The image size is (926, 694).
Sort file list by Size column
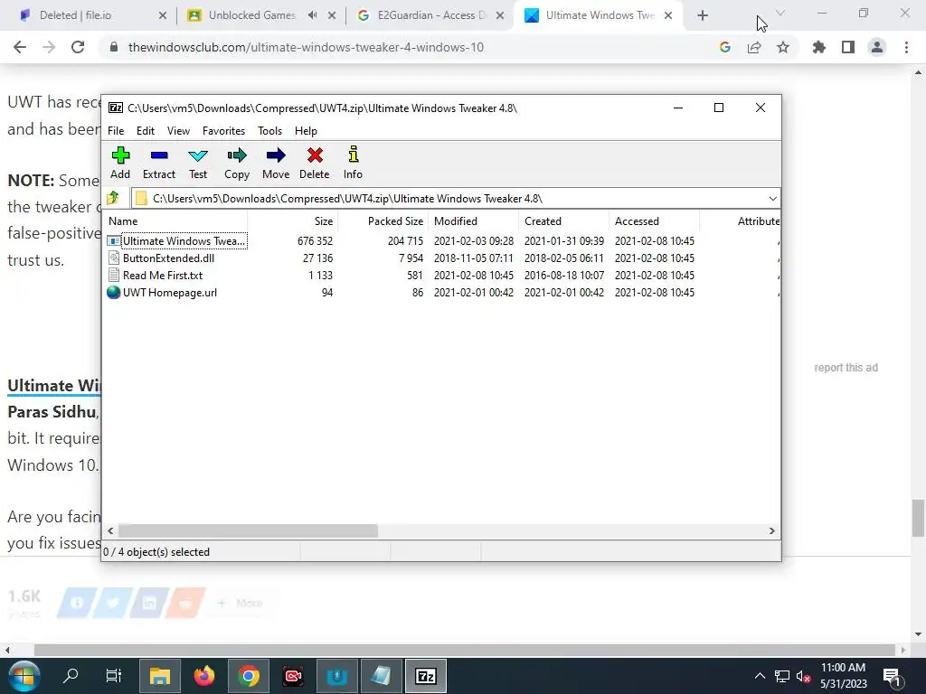[x=293, y=221]
